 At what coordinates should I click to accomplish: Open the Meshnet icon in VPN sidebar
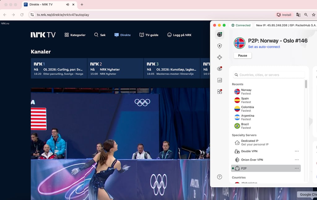(x=219, y=58)
